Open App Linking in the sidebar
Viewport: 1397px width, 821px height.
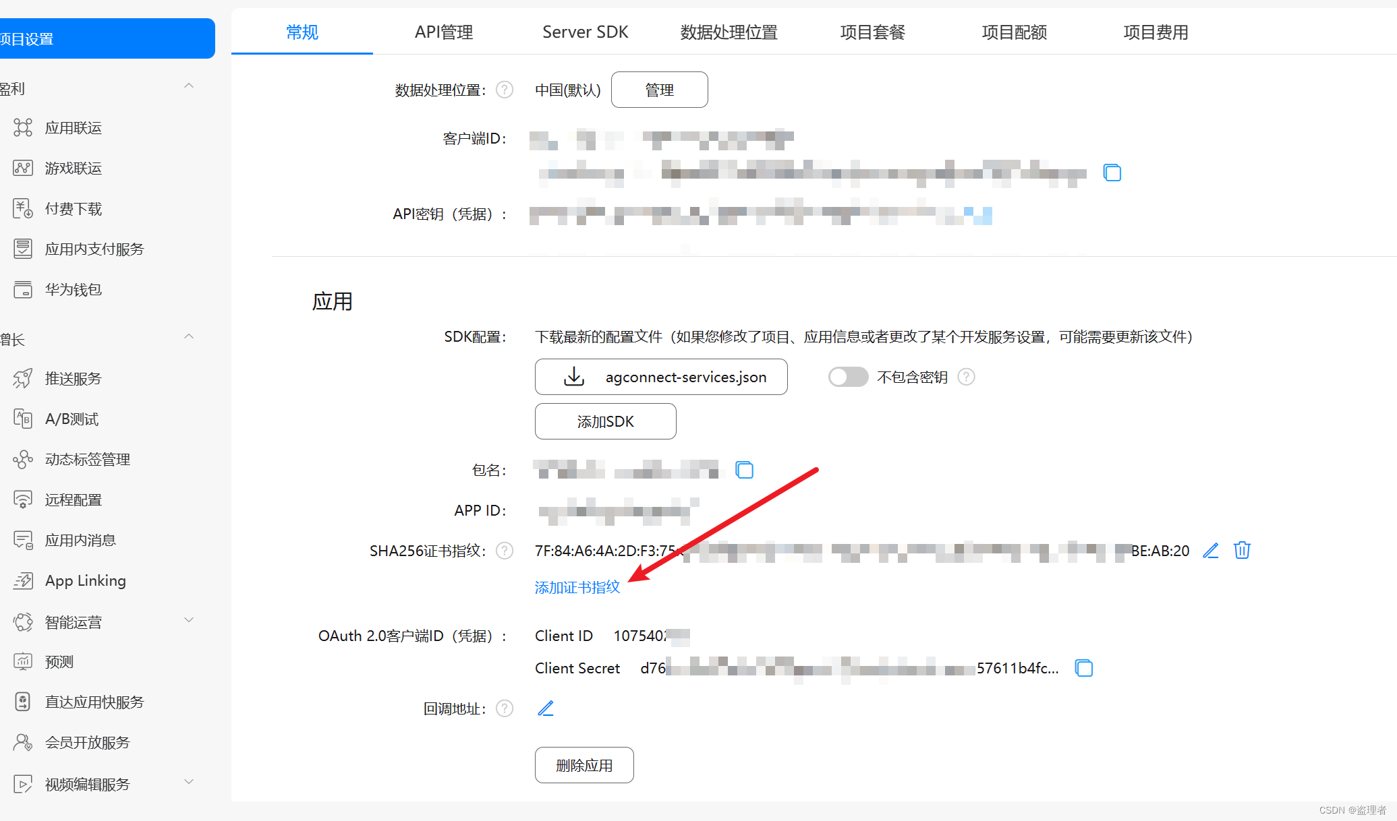click(85, 581)
